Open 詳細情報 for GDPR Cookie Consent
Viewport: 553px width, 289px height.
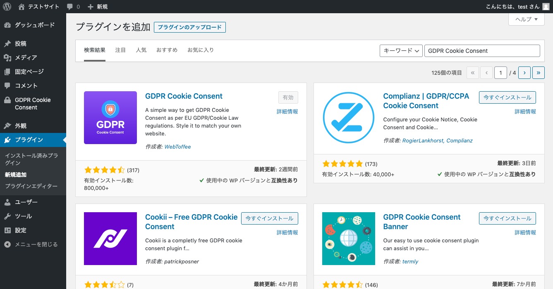tap(287, 111)
